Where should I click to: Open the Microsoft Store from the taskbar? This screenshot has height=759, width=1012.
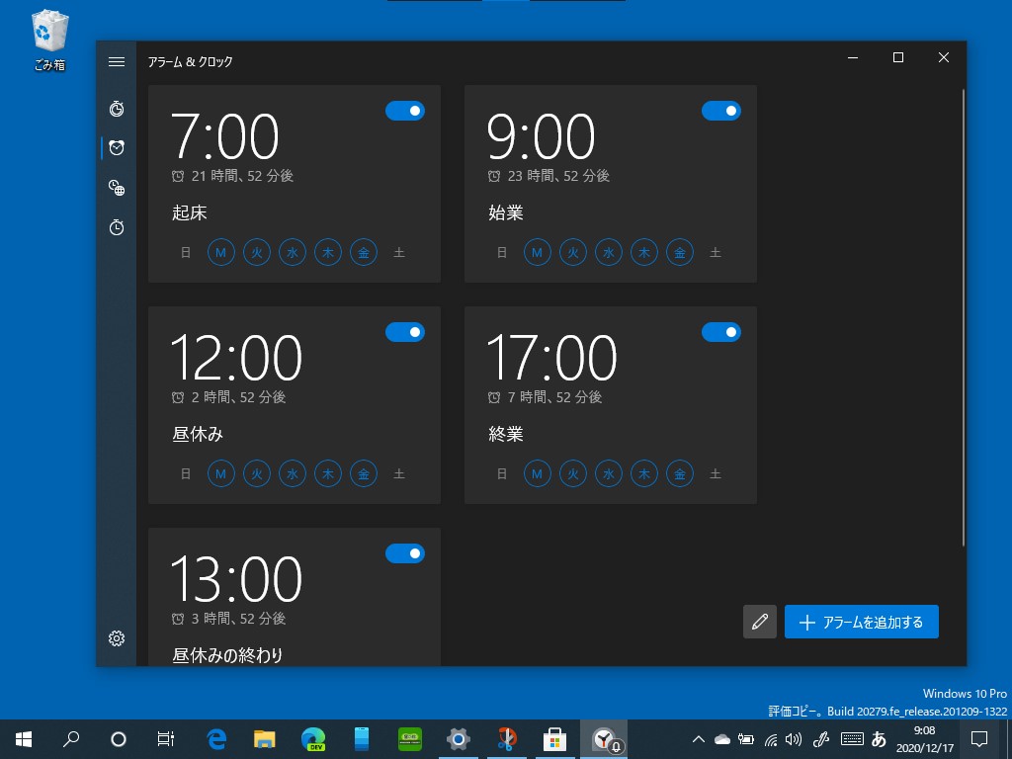554,738
